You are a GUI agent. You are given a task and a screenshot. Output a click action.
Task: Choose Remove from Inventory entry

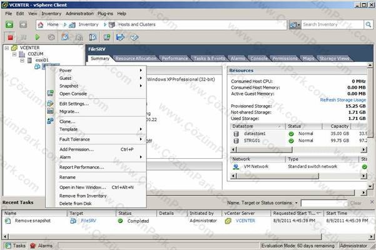83,196
